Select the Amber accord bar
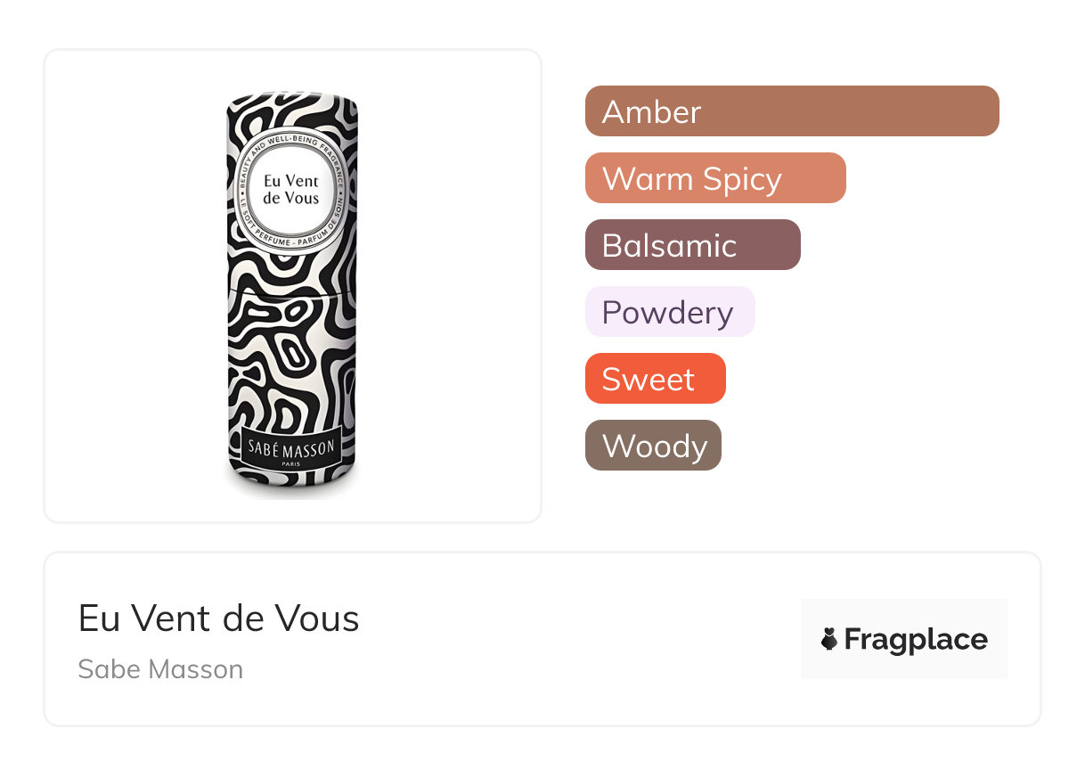This screenshot has height=770, width=1085. click(x=791, y=111)
